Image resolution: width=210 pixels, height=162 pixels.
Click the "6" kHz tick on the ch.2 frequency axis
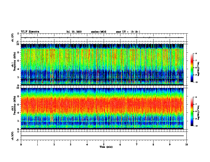(19, 105)
